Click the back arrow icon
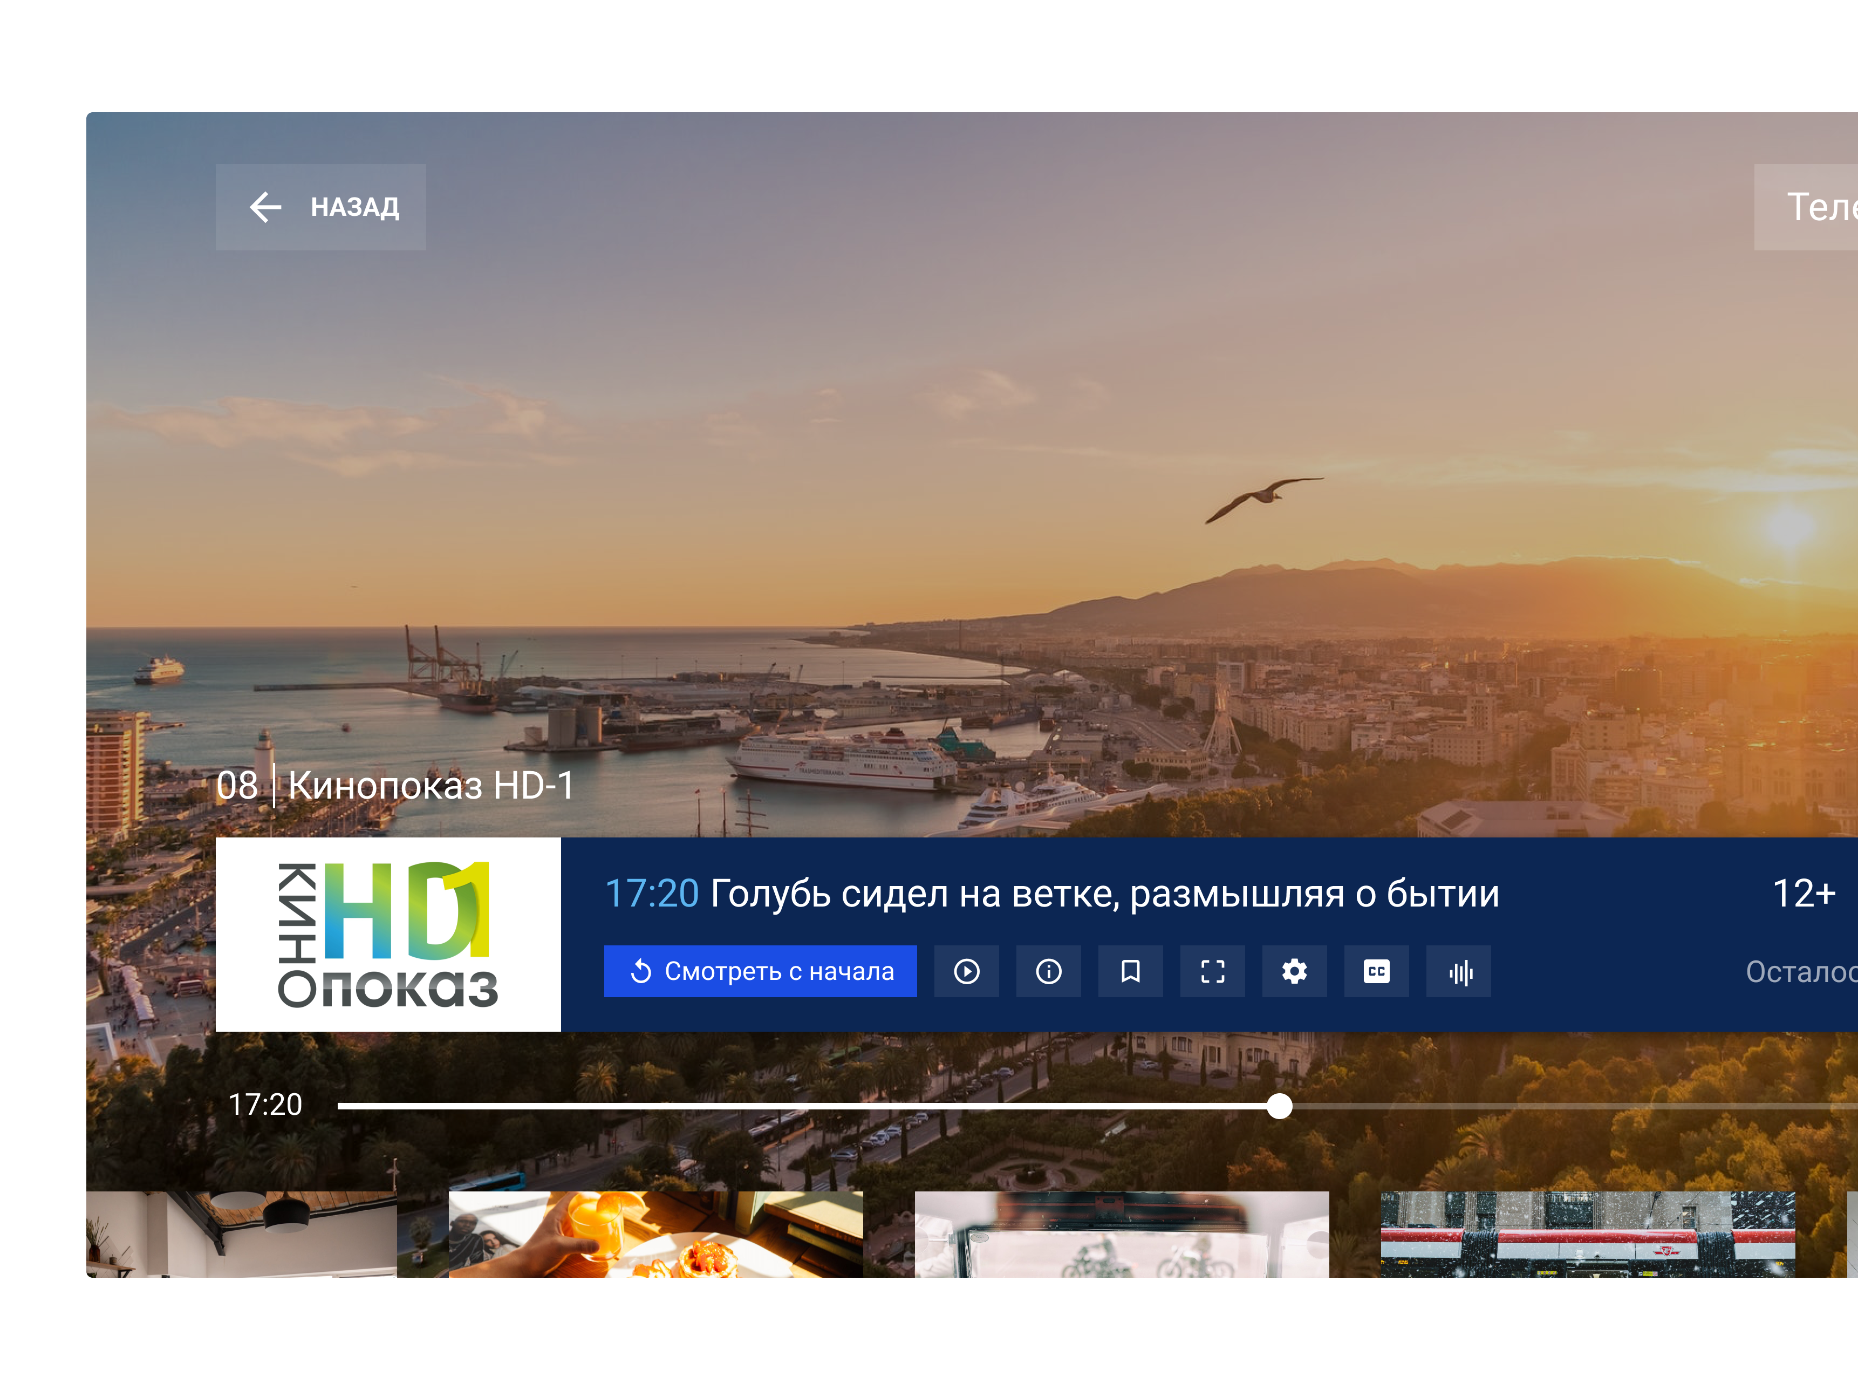This screenshot has width=1858, height=1390. click(265, 207)
